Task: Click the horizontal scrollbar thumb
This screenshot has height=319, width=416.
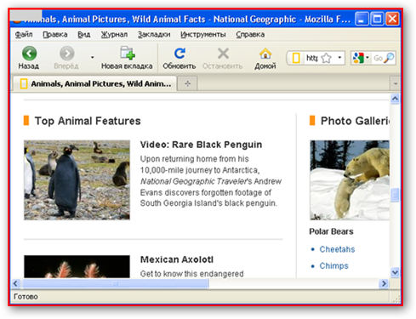Action: (x=116, y=283)
